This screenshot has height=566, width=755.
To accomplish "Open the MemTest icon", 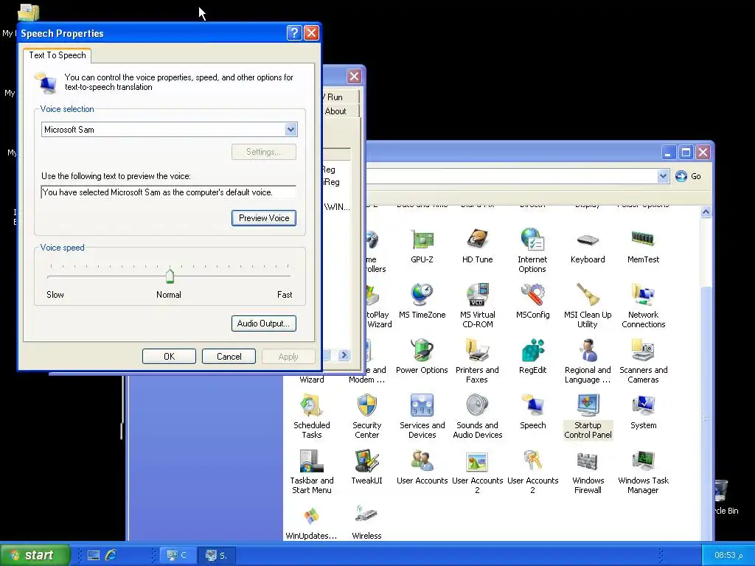I will click(643, 245).
